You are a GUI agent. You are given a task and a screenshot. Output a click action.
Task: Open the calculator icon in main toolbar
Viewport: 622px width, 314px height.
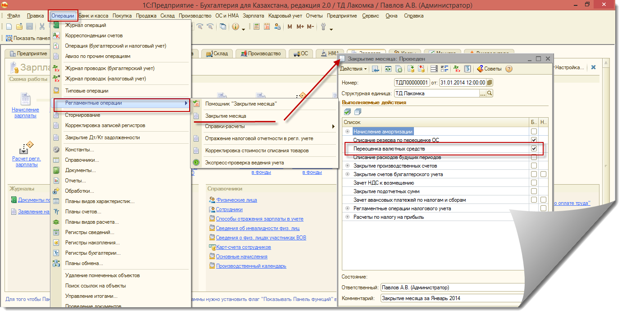256,27
